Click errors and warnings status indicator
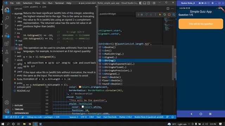The image size is (225, 126). tap(12, 117)
